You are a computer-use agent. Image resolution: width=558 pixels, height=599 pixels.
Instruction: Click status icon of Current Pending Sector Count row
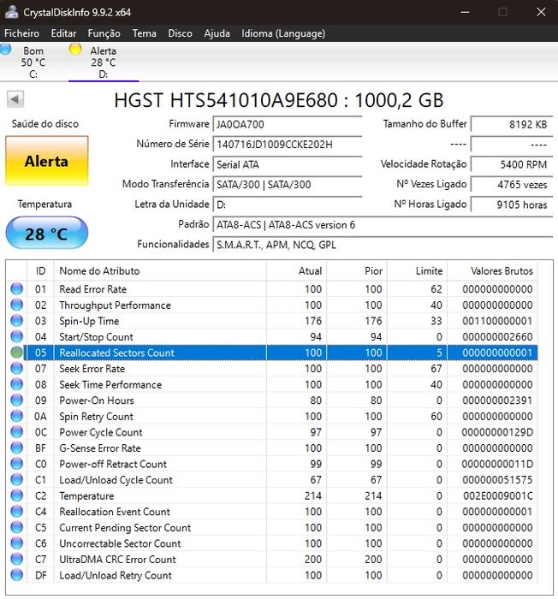[16, 528]
